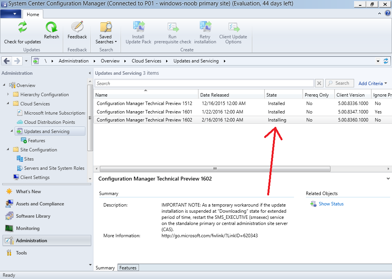The width and height of the screenshot is (392, 279).
Task: Collapse the Site Configuration node
Action: [x=8, y=149]
